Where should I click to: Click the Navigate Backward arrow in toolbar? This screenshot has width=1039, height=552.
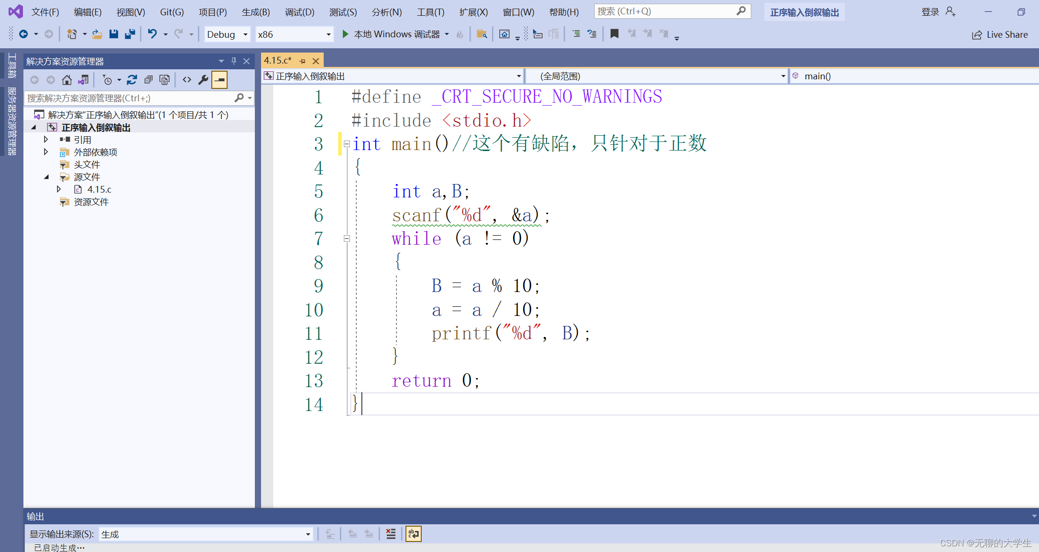click(x=23, y=34)
